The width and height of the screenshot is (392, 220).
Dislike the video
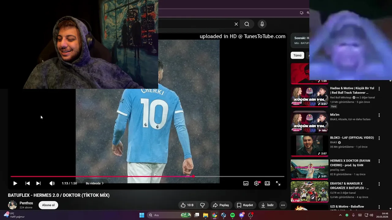(x=202, y=205)
